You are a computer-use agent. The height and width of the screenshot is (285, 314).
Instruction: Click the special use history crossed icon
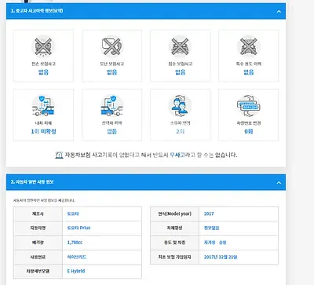coord(249,46)
